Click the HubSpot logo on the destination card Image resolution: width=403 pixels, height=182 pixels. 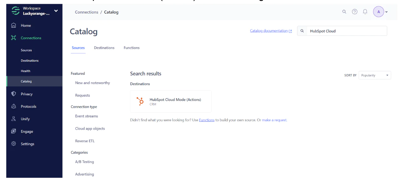pos(140,101)
